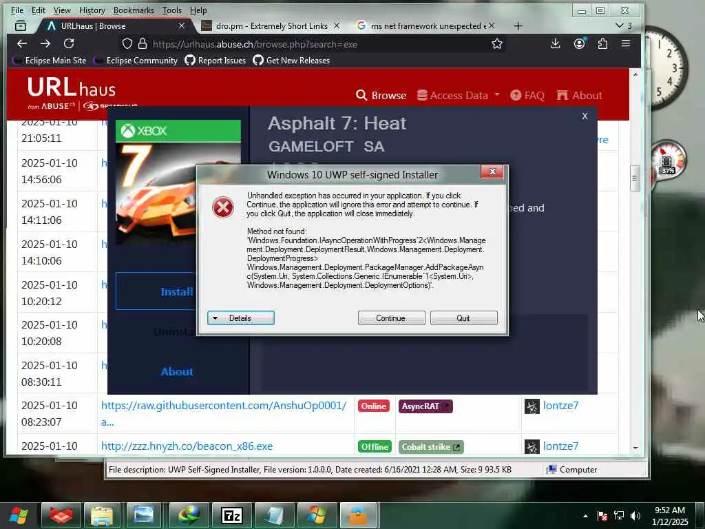Open Eclipse Main Site bookmark
The width and height of the screenshot is (705, 529).
[50, 61]
